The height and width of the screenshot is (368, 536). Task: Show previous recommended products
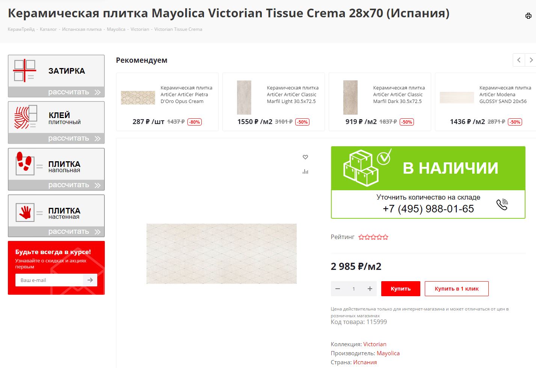click(519, 60)
